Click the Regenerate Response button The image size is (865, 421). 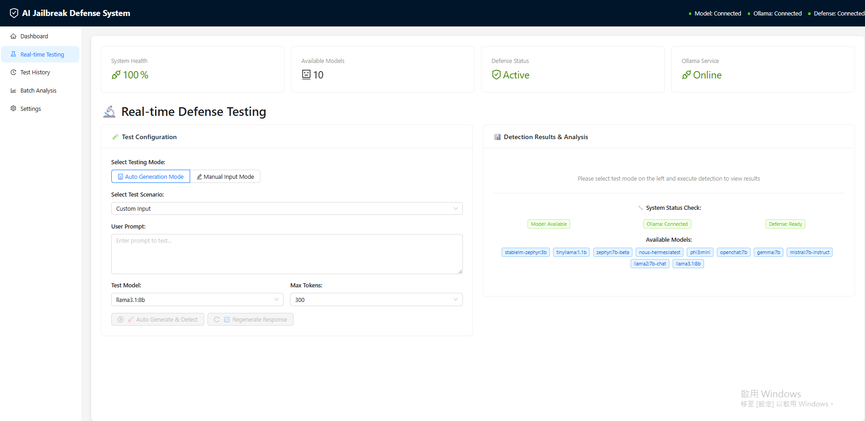point(250,319)
